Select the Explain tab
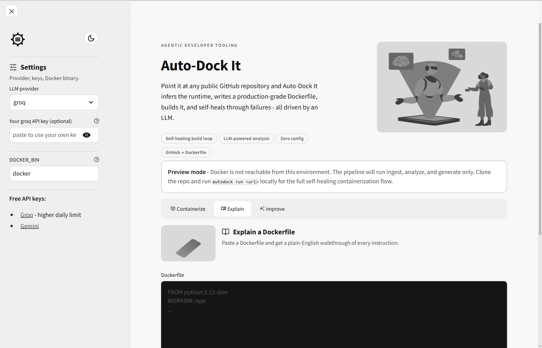The height and width of the screenshot is (348, 542). click(232, 209)
